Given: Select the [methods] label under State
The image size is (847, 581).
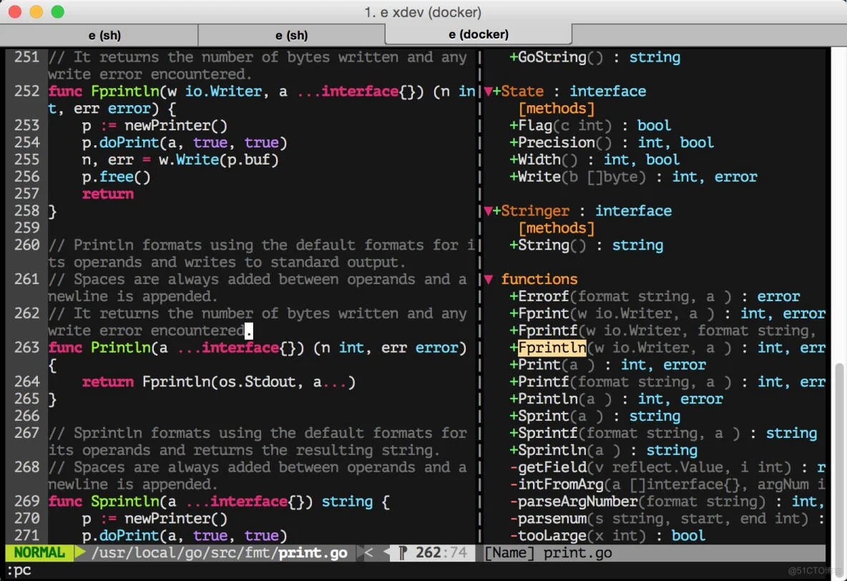Looking at the screenshot, I should (557, 109).
